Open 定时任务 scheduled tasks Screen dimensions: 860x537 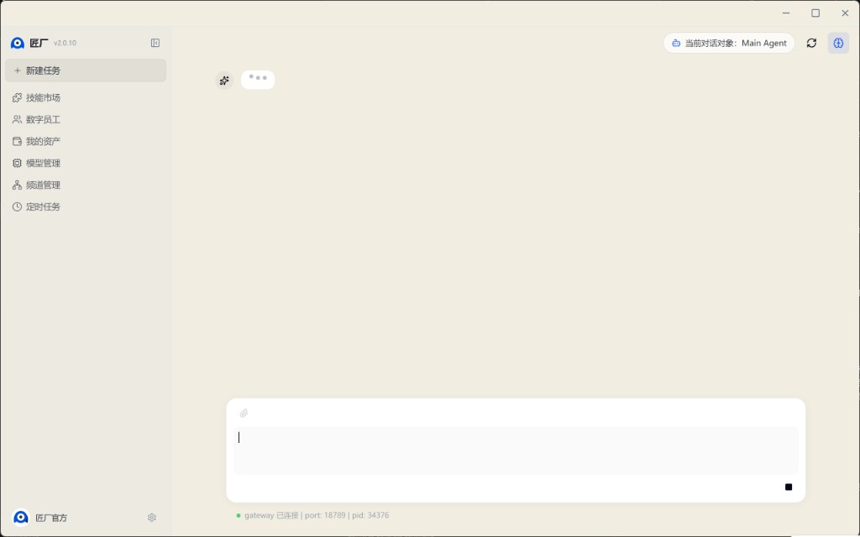(x=43, y=206)
